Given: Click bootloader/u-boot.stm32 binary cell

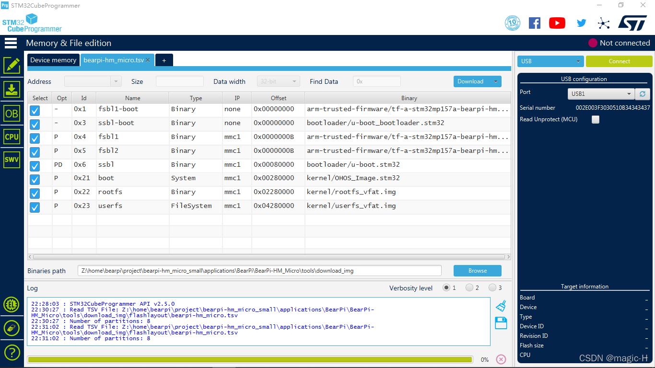Looking at the screenshot, I should pos(353,164).
